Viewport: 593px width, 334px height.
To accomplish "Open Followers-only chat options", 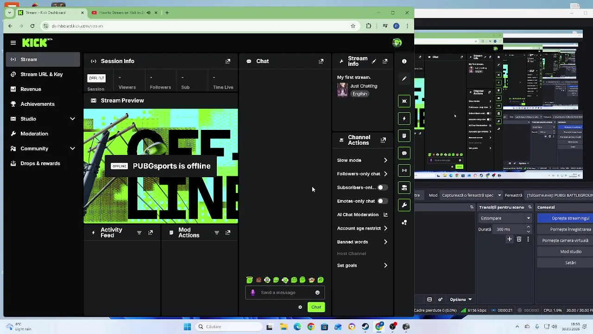I will 363,174.
